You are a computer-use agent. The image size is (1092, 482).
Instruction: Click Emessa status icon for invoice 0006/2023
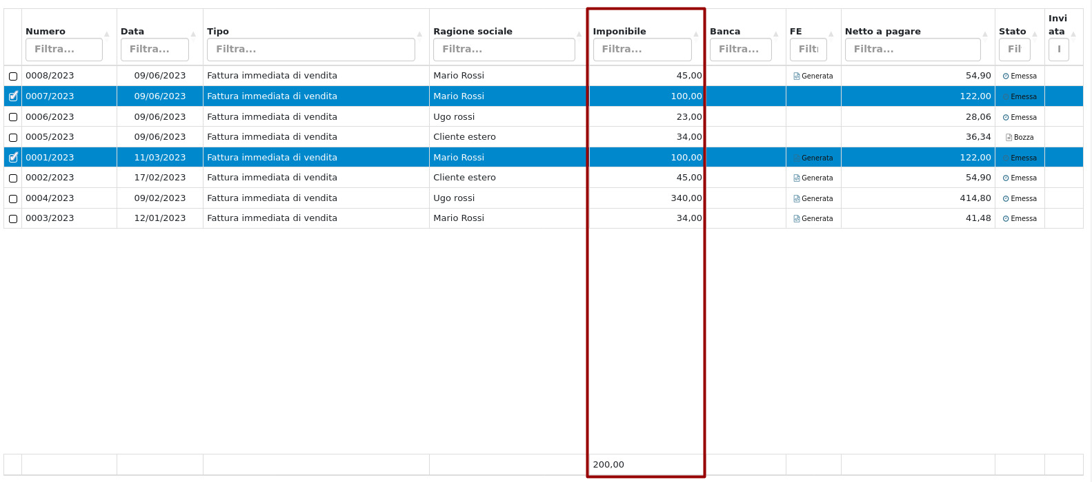coord(1006,118)
